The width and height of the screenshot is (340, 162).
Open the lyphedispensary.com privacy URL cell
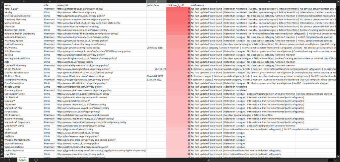pyautogui.click(x=101, y=150)
